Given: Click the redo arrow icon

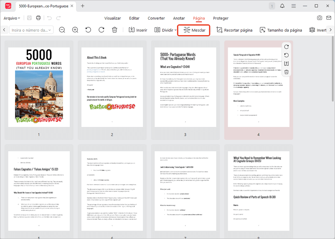Looking at the screenshot, I should tap(58, 18).
